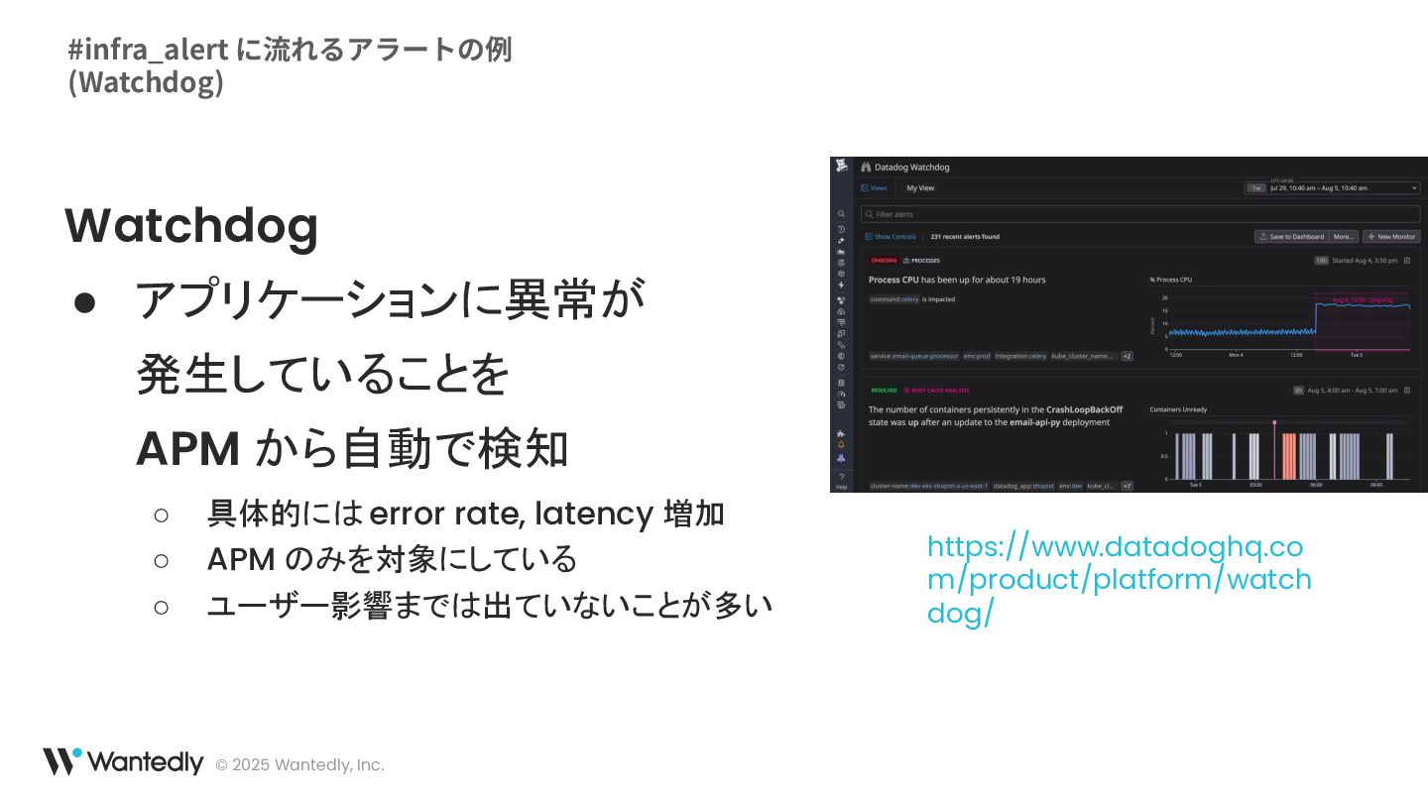Click the RESOLVED status badge
Image resolution: width=1428 pixels, height=803 pixels.
[x=884, y=391]
